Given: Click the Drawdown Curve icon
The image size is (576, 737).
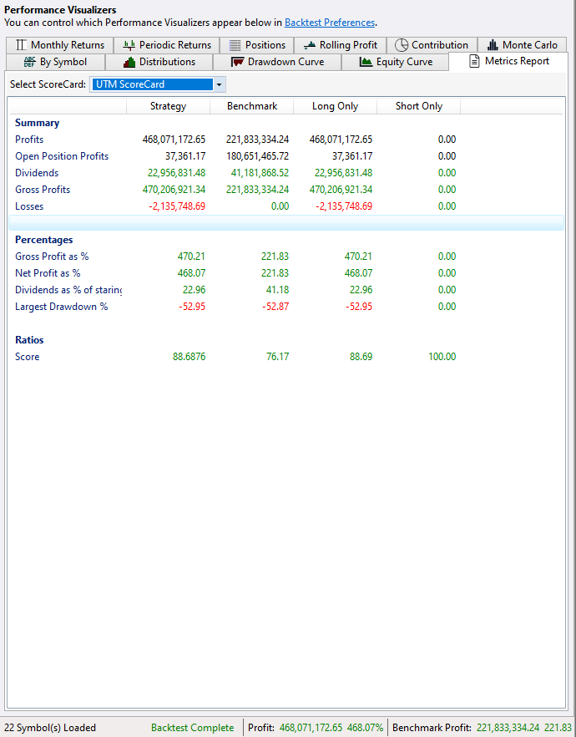Looking at the screenshot, I should click(237, 62).
